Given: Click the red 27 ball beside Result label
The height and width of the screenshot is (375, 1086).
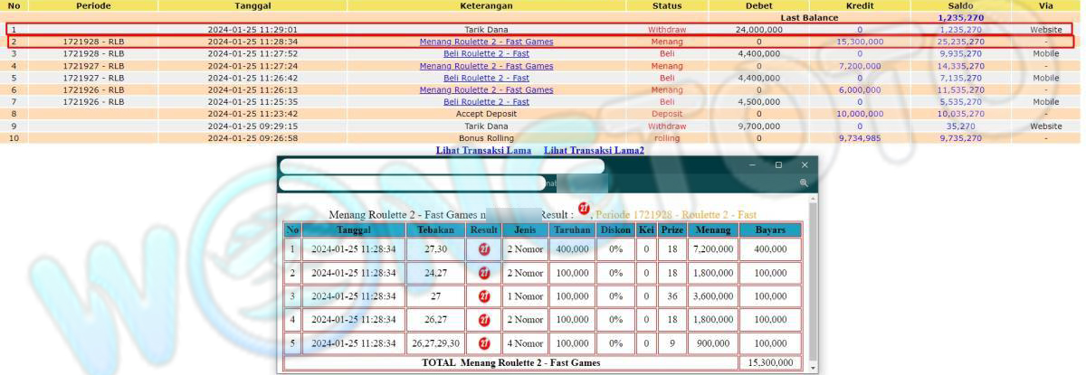Looking at the screenshot, I should (584, 210).
